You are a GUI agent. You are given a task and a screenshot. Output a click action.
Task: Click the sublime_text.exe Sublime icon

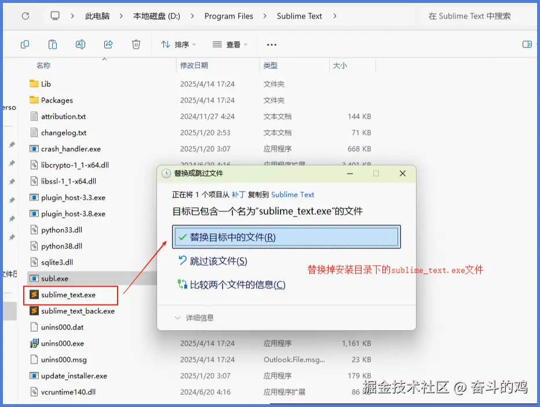click(x=34, y=295)
